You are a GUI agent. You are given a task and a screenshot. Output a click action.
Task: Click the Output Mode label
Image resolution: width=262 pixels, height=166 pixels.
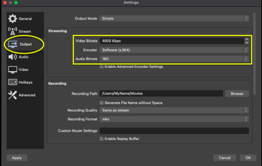[86, 19]
